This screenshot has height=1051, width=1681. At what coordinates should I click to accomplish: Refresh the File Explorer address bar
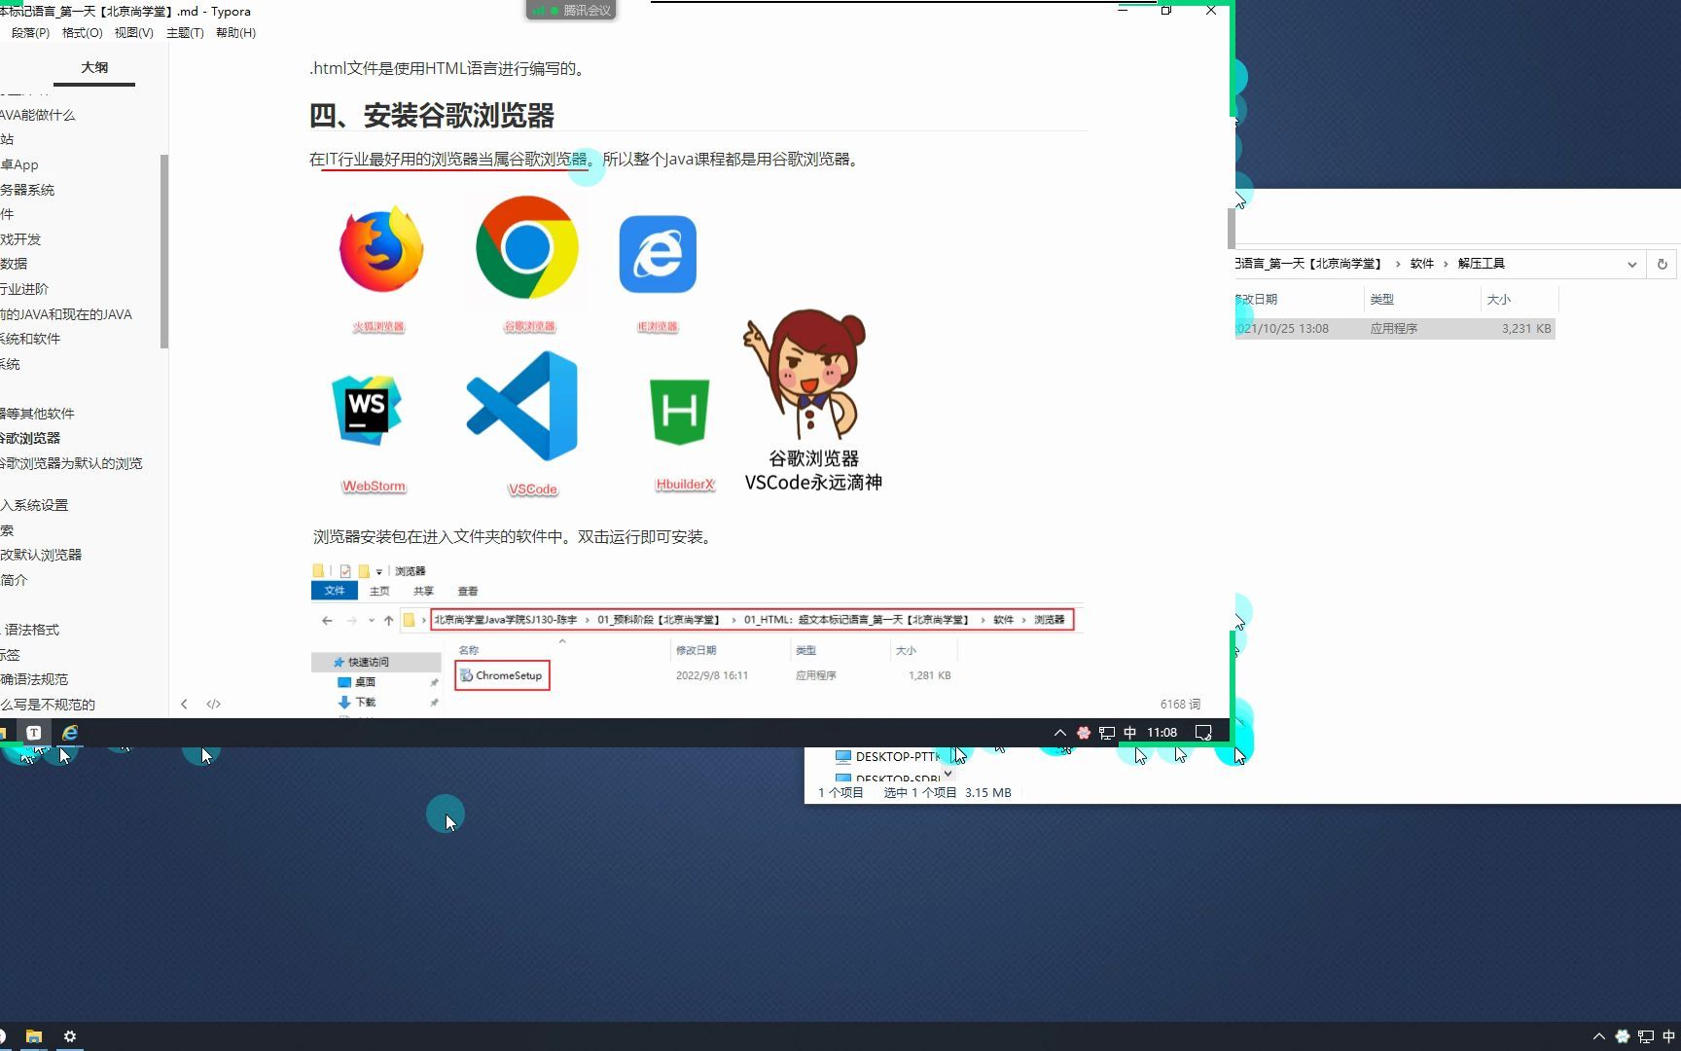(1663, 264)
